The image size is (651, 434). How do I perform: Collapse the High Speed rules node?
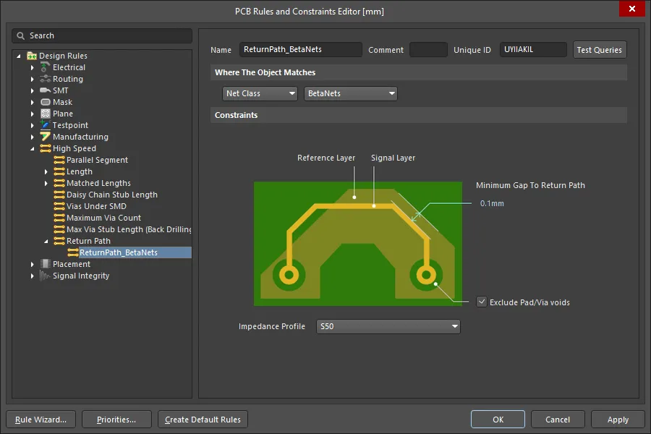pyautogui.click(x=33, y=148)
